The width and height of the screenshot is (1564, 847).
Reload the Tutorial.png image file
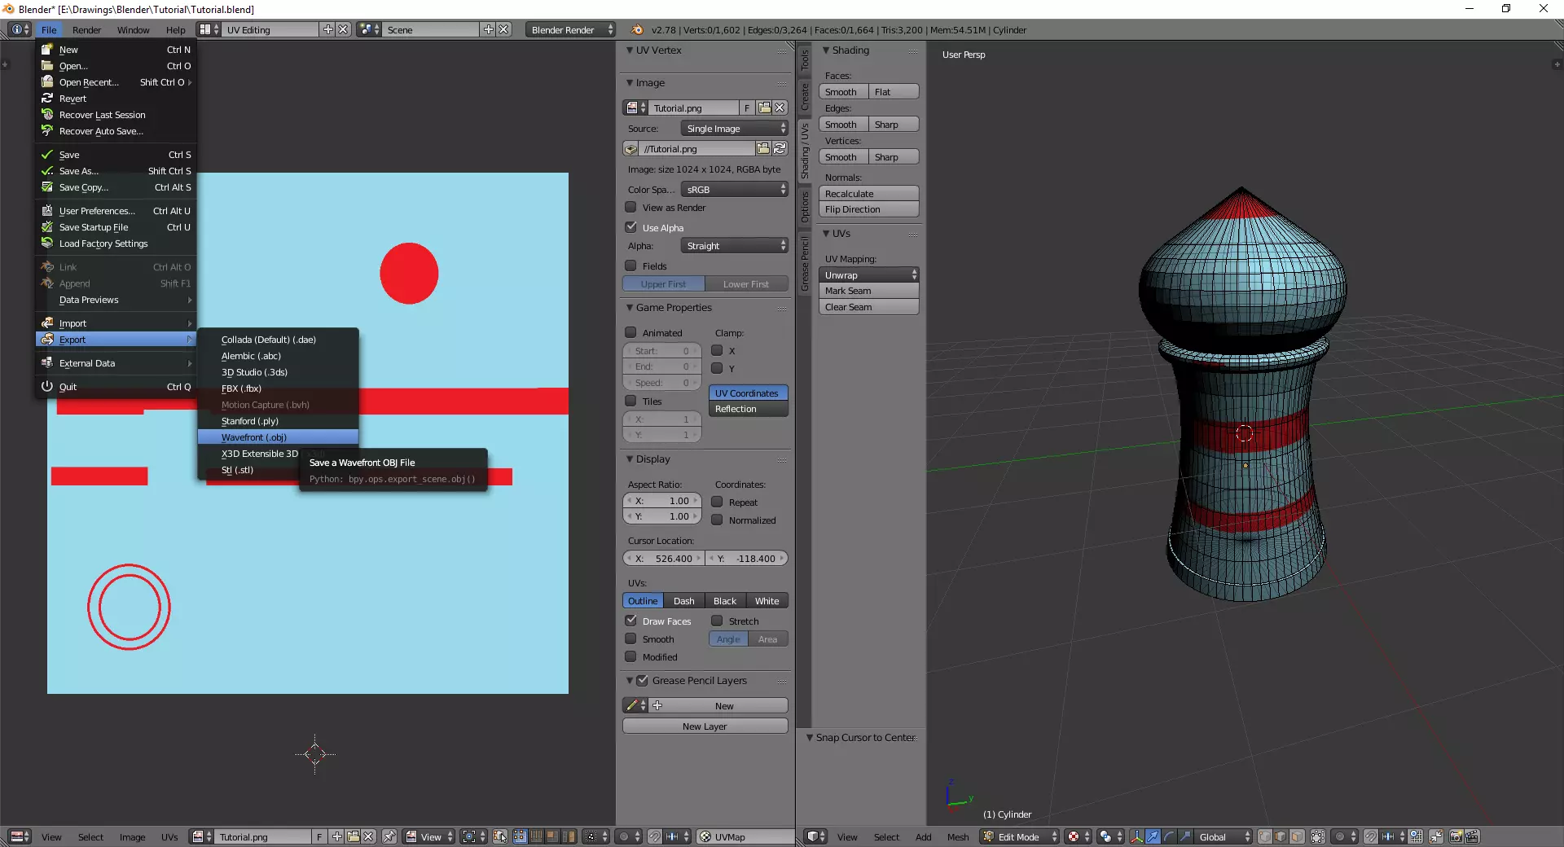pyautogui.click(x=780, y=148)
